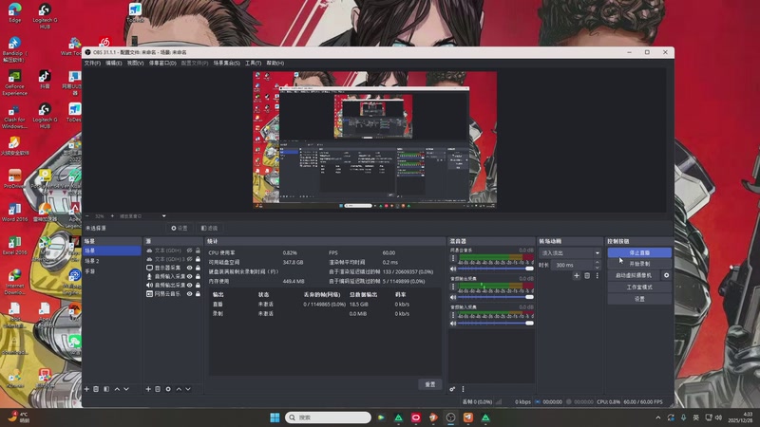The image size is (760, 427).
Task: Unlock the 网易云音乐 source
Action: click(198, 294)
